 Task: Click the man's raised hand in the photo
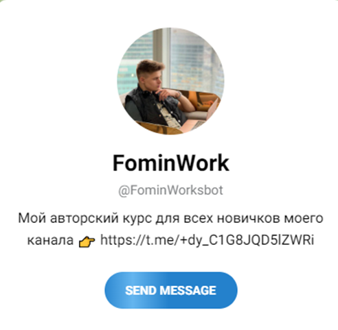[166, 93]
